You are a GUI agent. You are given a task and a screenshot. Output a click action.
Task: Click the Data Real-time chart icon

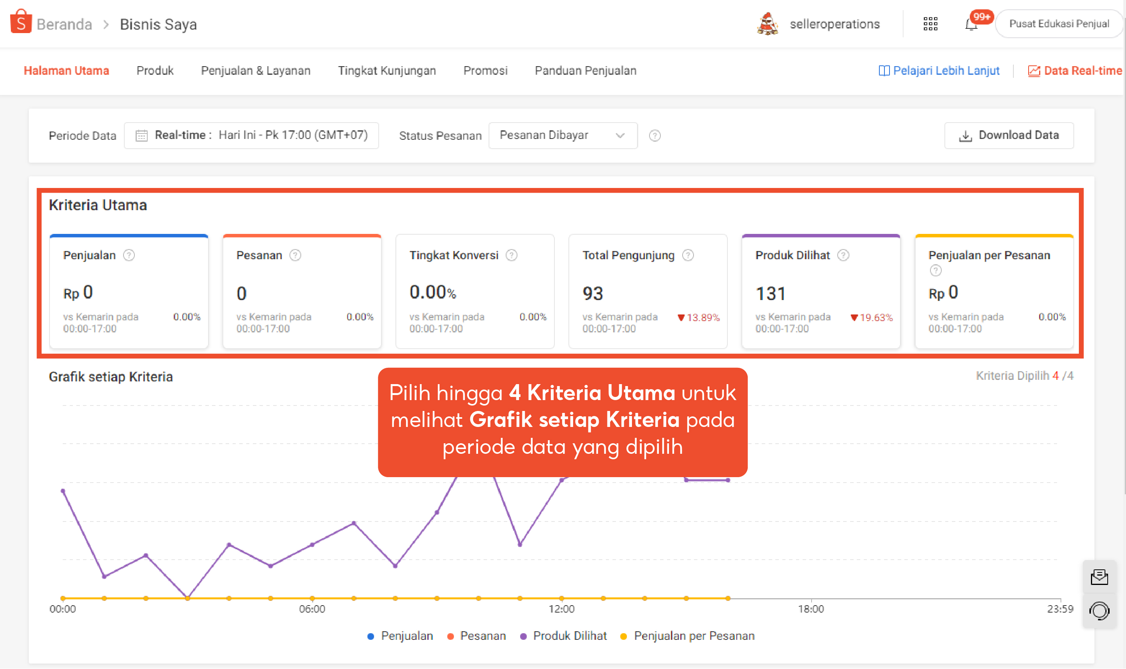point(1034,71)
